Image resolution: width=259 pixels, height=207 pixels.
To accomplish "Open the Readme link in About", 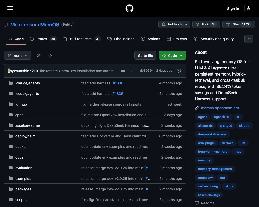I will [205, 203].
